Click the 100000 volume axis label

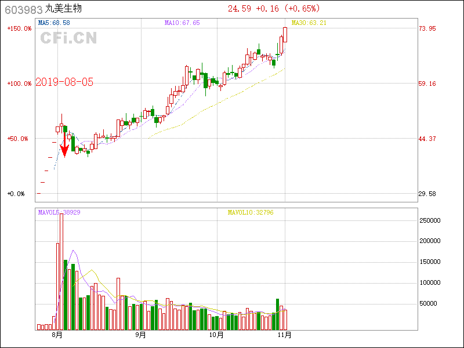coord(430,283)
